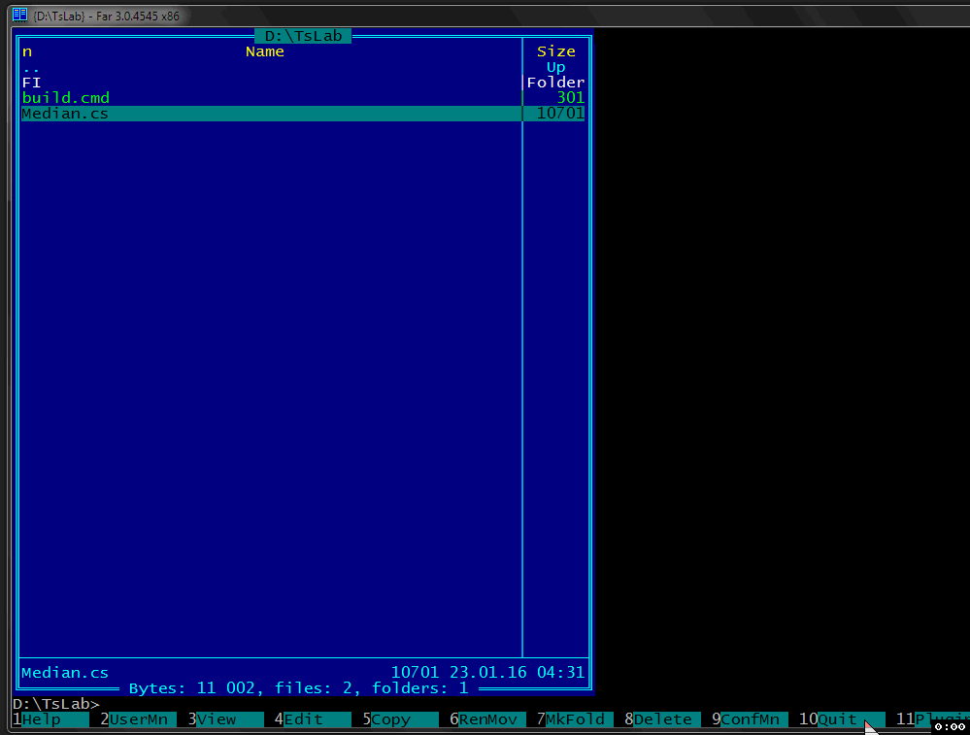Click the Name column header

coord(265,52)
